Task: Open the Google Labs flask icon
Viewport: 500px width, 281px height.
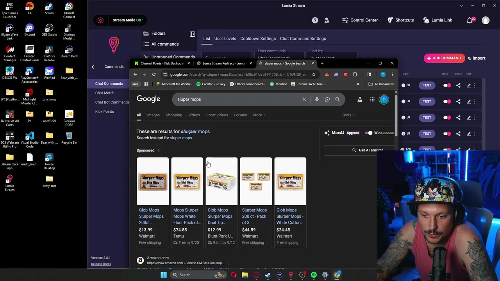Action: [360, 100]
